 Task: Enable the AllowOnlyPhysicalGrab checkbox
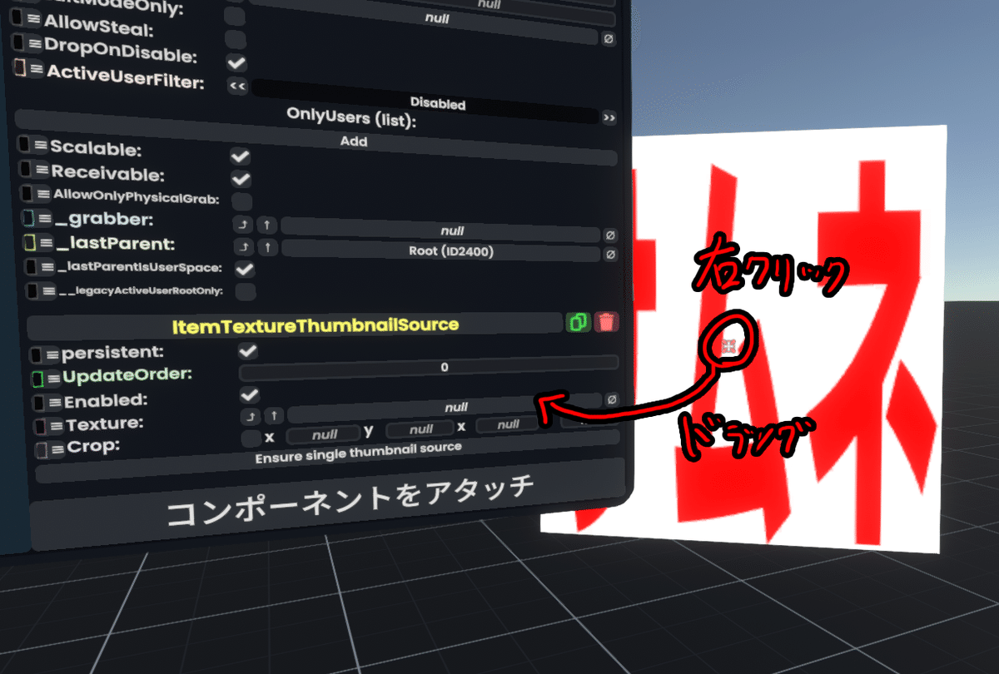click(242, 201)
